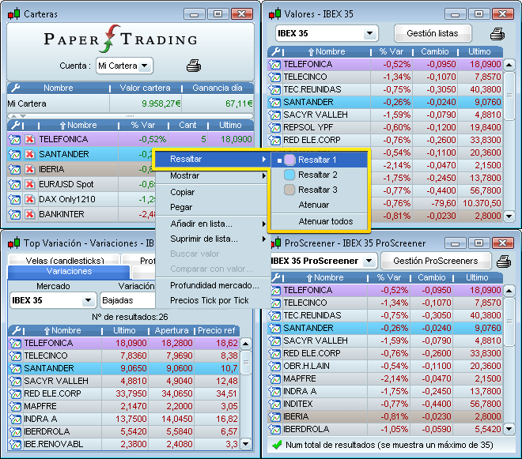
Task: Click red delete icon for SANTANDER in Carteras
Action: tap(29, 154)
